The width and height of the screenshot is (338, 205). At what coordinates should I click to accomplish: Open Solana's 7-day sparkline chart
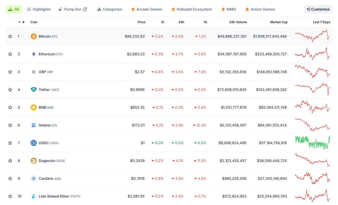tap(312, 125)
